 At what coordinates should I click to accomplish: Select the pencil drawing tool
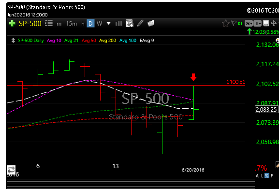pos(140,23)
